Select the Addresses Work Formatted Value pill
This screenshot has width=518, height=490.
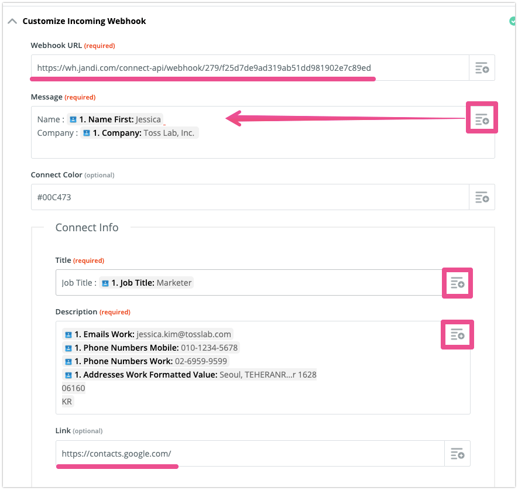coord(189,375)
